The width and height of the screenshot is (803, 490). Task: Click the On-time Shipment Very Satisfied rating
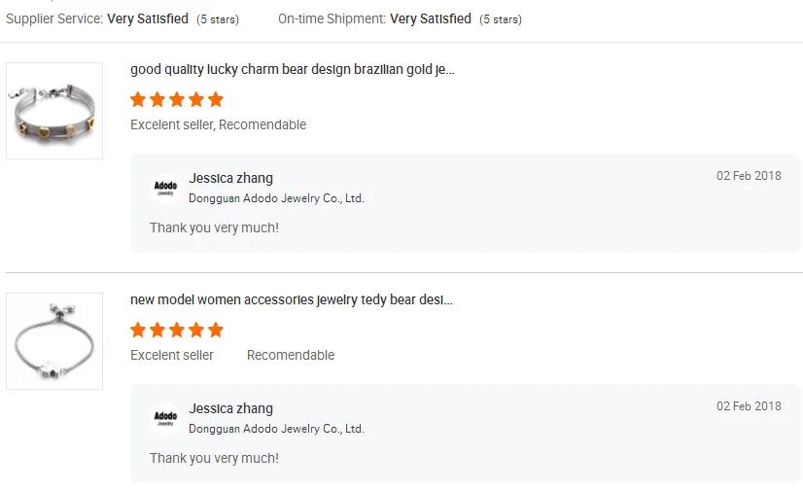(x=431, y=18)
